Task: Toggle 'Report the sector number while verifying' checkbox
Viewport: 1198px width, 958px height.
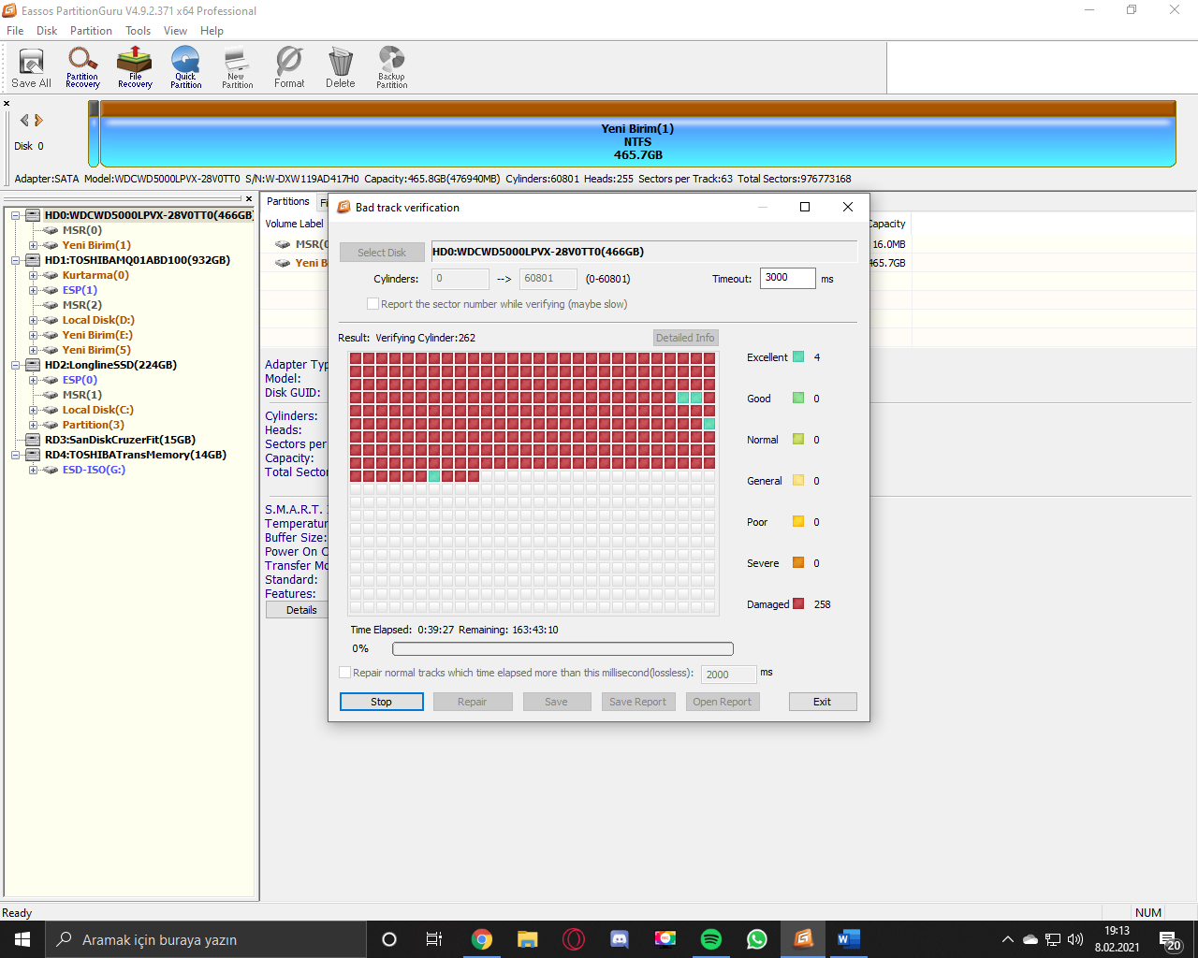Action: coord(373,304)
